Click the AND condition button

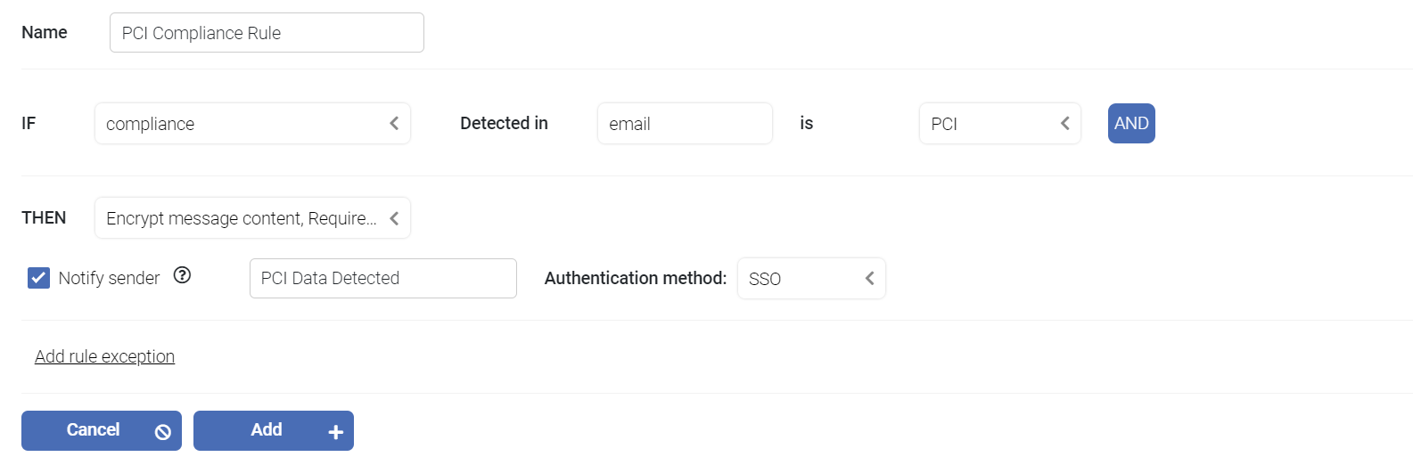pos(1131,123)
